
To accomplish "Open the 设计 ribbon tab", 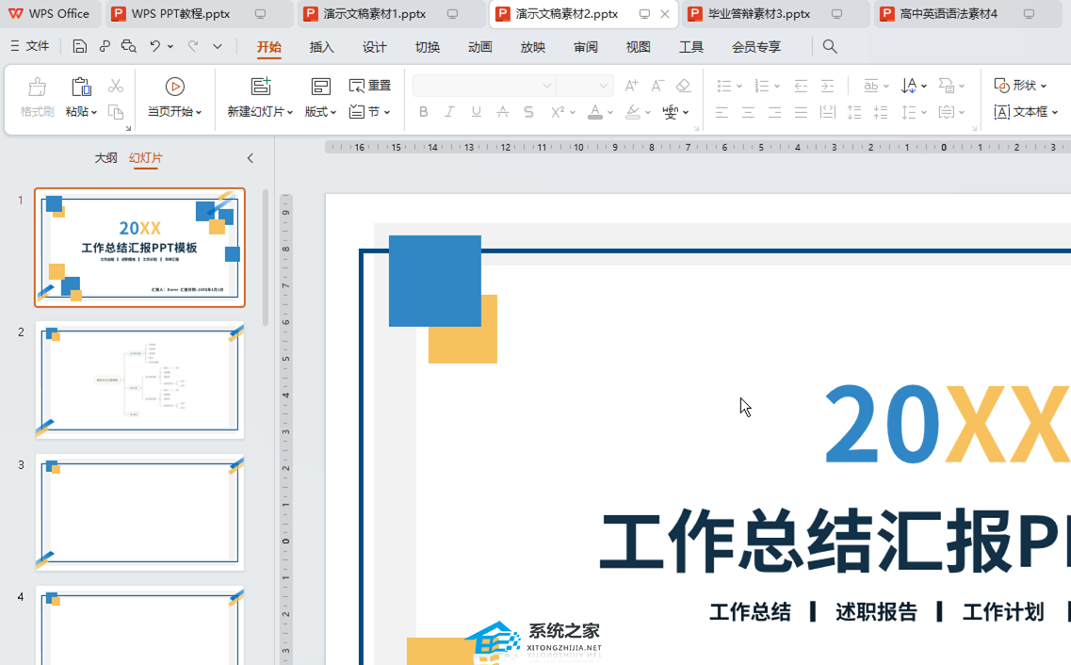I will tap(374, 47).
